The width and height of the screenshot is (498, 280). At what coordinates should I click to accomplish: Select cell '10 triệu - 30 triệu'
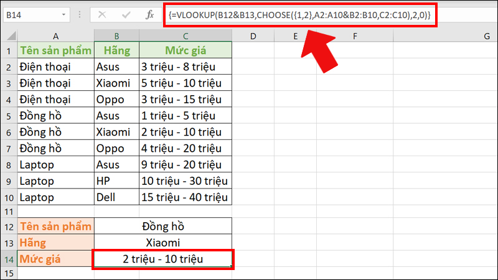[186, 181]
